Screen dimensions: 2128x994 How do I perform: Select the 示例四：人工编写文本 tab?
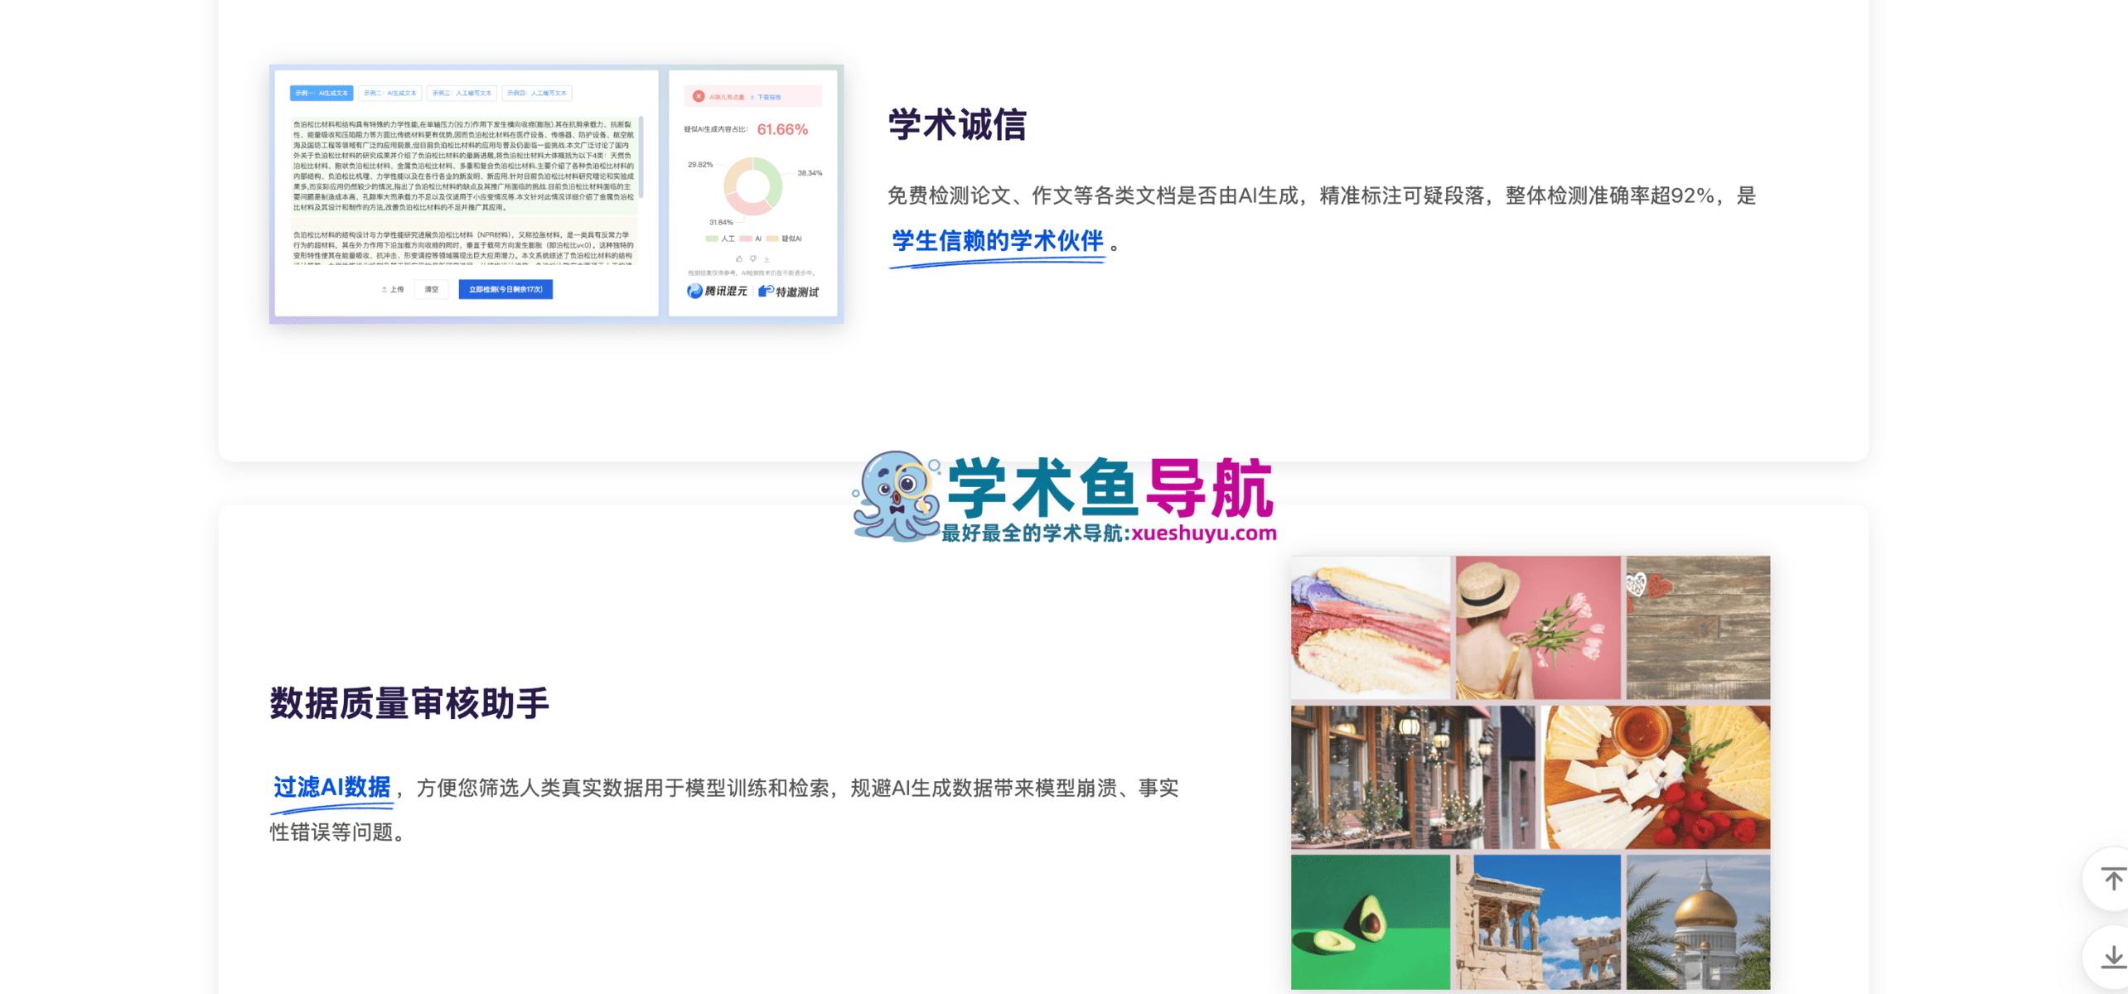pyautogui.click(x=537, y=94)
